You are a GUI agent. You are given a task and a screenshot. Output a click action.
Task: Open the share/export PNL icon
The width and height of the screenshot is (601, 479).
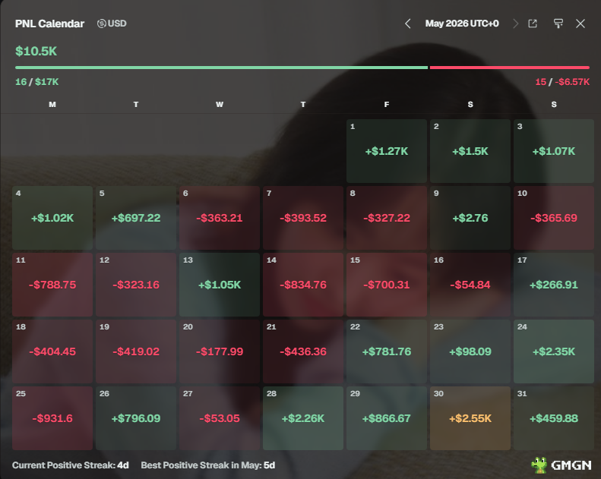point(533,24)
